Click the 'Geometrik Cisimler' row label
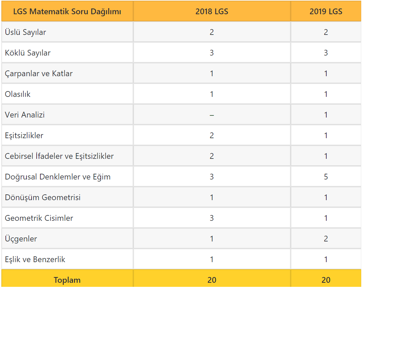This screenshot has width=407, height=361. [x=39, y=218]
